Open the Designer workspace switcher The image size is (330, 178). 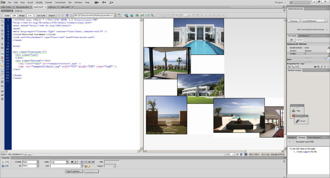coord(280,3)
